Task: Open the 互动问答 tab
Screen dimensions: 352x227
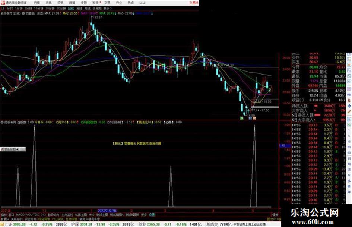Action: click(x=72, y=219)
